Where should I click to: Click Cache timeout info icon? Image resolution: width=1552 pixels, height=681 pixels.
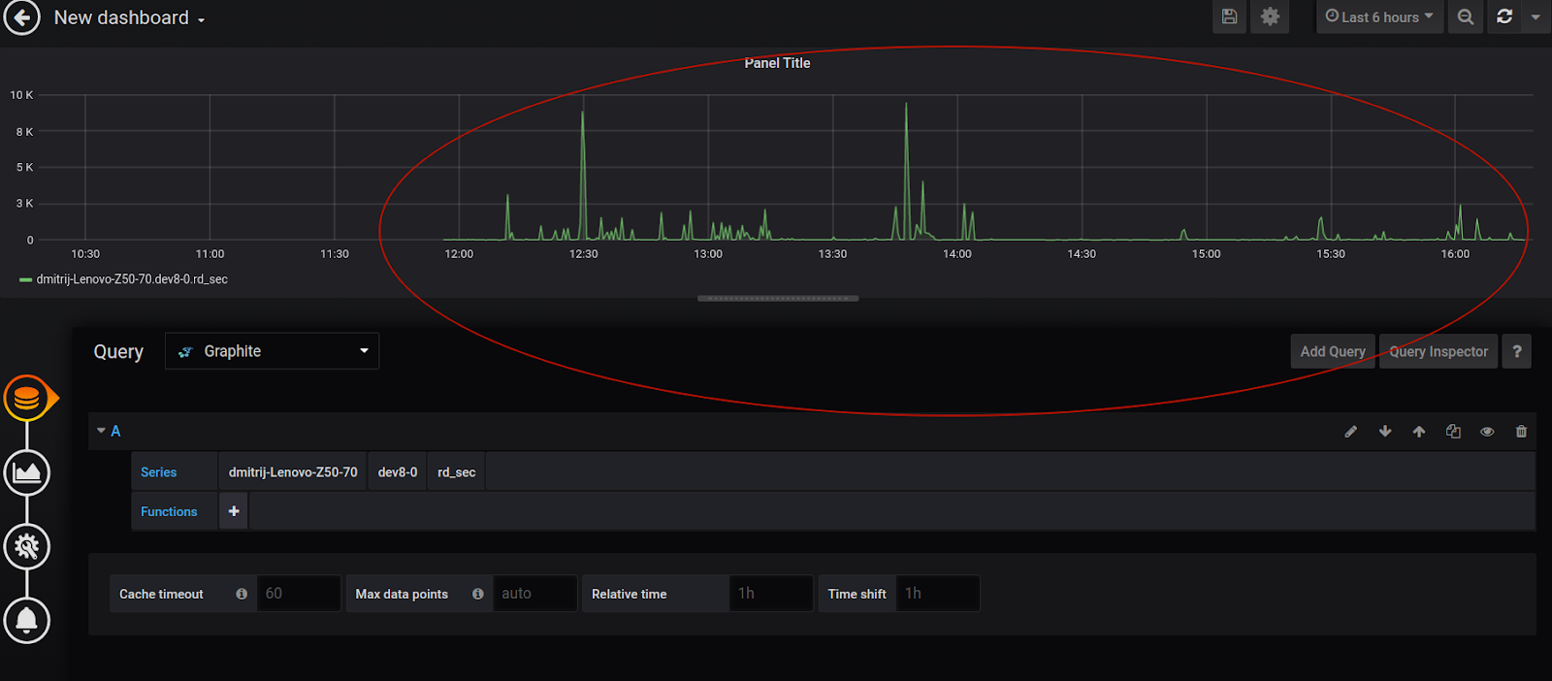pos(242,594)
